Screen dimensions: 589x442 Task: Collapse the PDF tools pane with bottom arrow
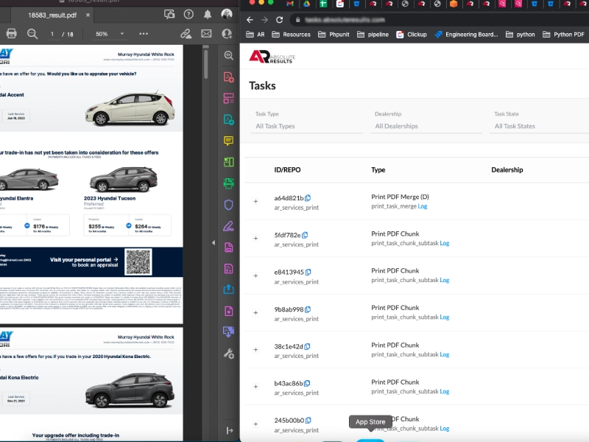(230, 430)
